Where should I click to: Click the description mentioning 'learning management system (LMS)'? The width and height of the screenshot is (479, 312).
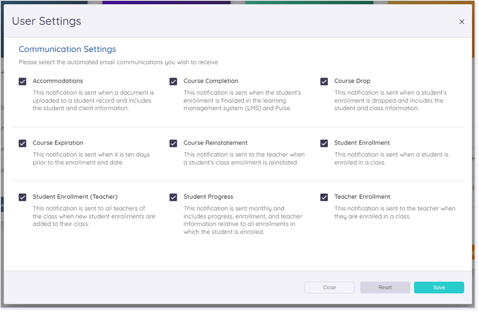[x=242, y=100]
